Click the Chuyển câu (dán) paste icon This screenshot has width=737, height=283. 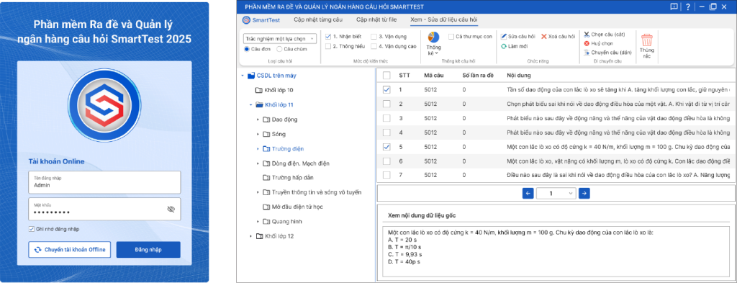click(x=587, y=52)
